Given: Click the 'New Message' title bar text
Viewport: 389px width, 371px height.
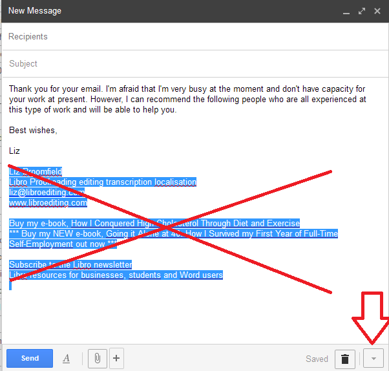Looking at the screenshot, I should tap(35, 11).
